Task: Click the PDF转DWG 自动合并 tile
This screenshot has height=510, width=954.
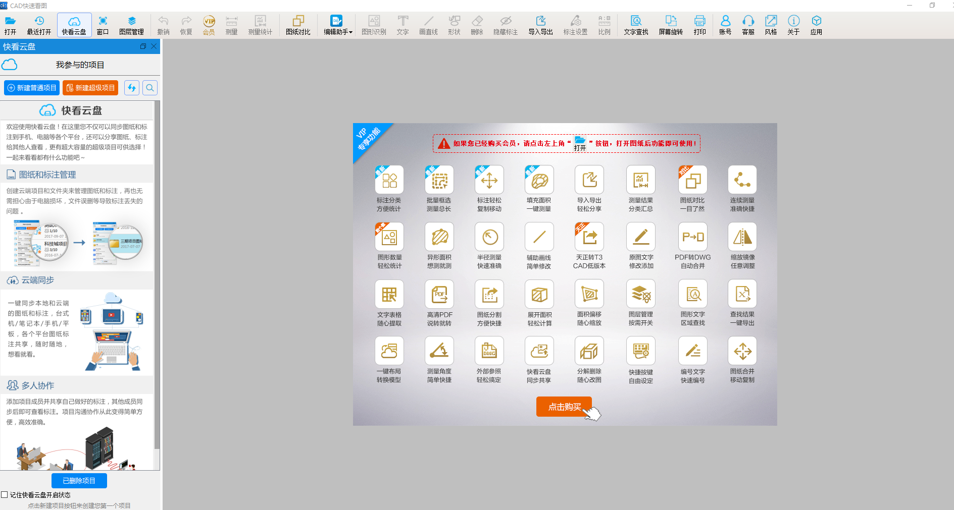Action: (x=692, y=246)
